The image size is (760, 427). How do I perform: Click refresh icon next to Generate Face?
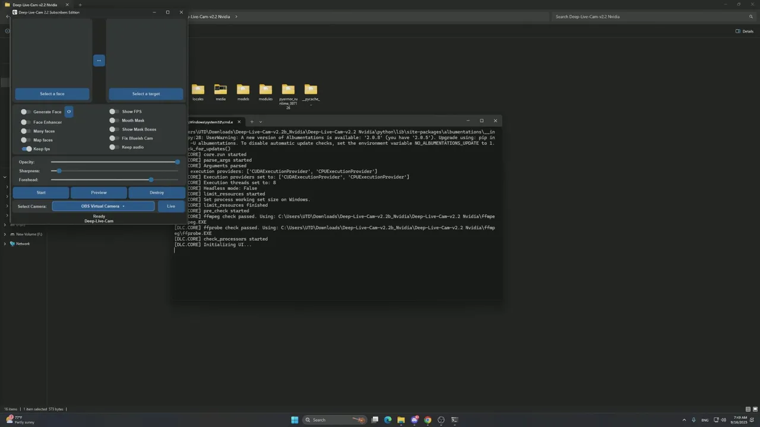69,111
